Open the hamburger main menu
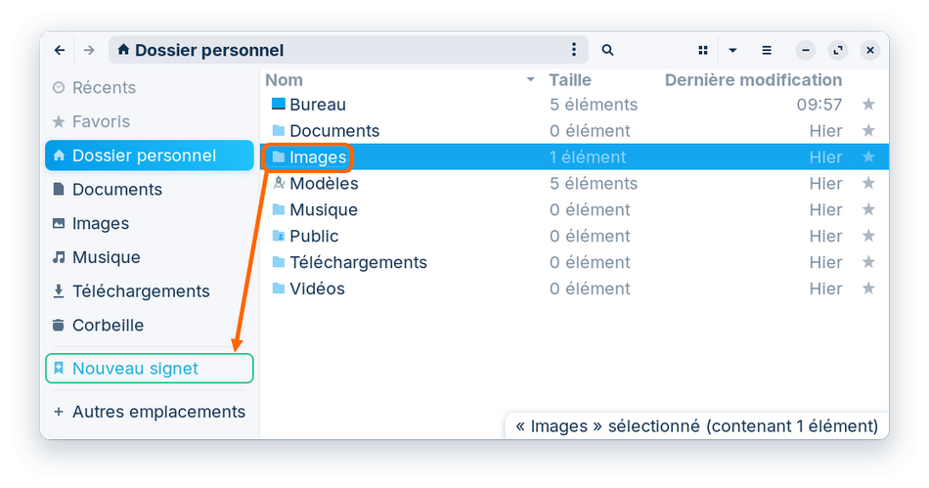 (x=767, y=50)
